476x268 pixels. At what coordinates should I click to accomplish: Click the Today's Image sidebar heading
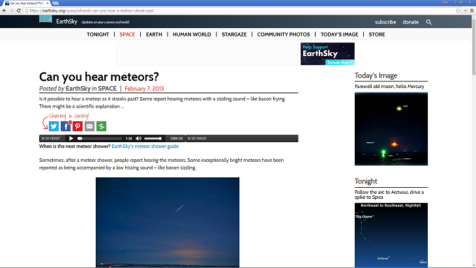376,76
